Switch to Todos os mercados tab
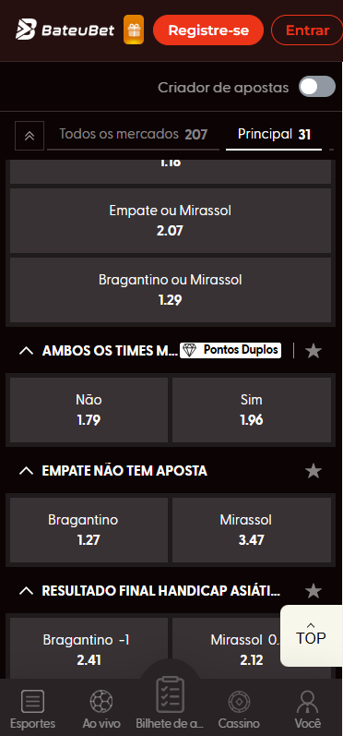This screenshot has height=736, width=343. (x=133, y=135)
